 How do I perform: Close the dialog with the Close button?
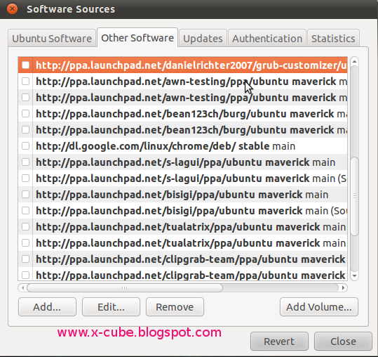[343, 342]
